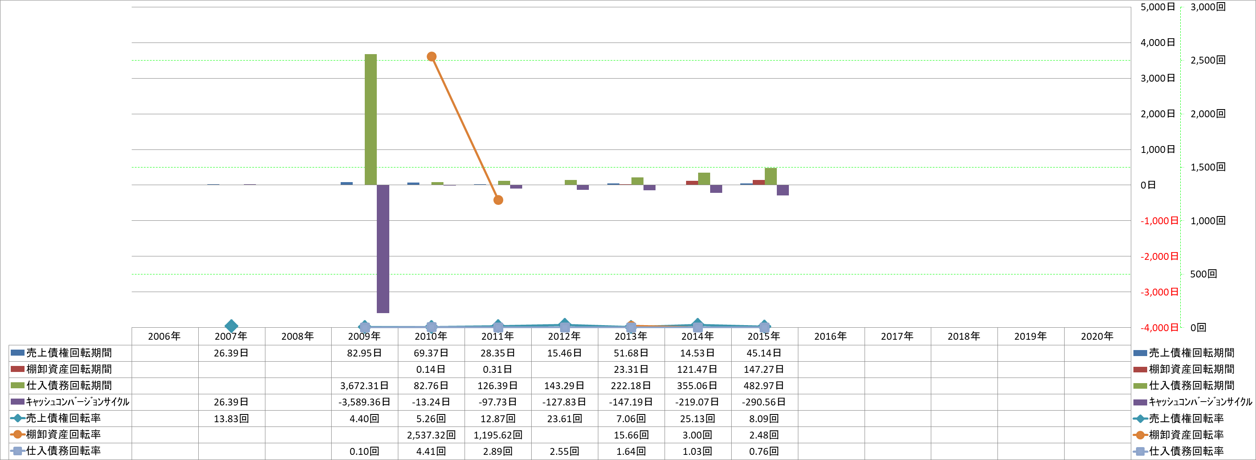The height and width of the screenshot is (460, 1256).
Task: Click the orange circle marker beside 棚卸資産回転率 in the right legend
Action: point(1140,435)
